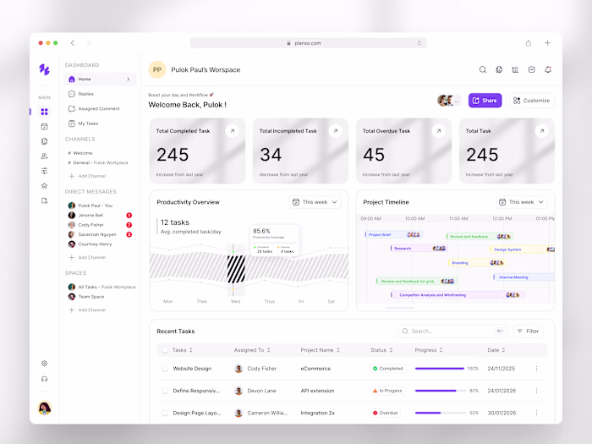Screen dimensions: 592x444
Task: Toggle the select-all tasks checkbox in header
Action: pos(165,350)
